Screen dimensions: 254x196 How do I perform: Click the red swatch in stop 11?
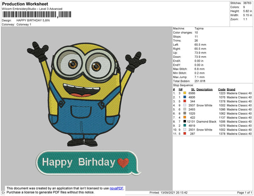(x=185, y=133)
